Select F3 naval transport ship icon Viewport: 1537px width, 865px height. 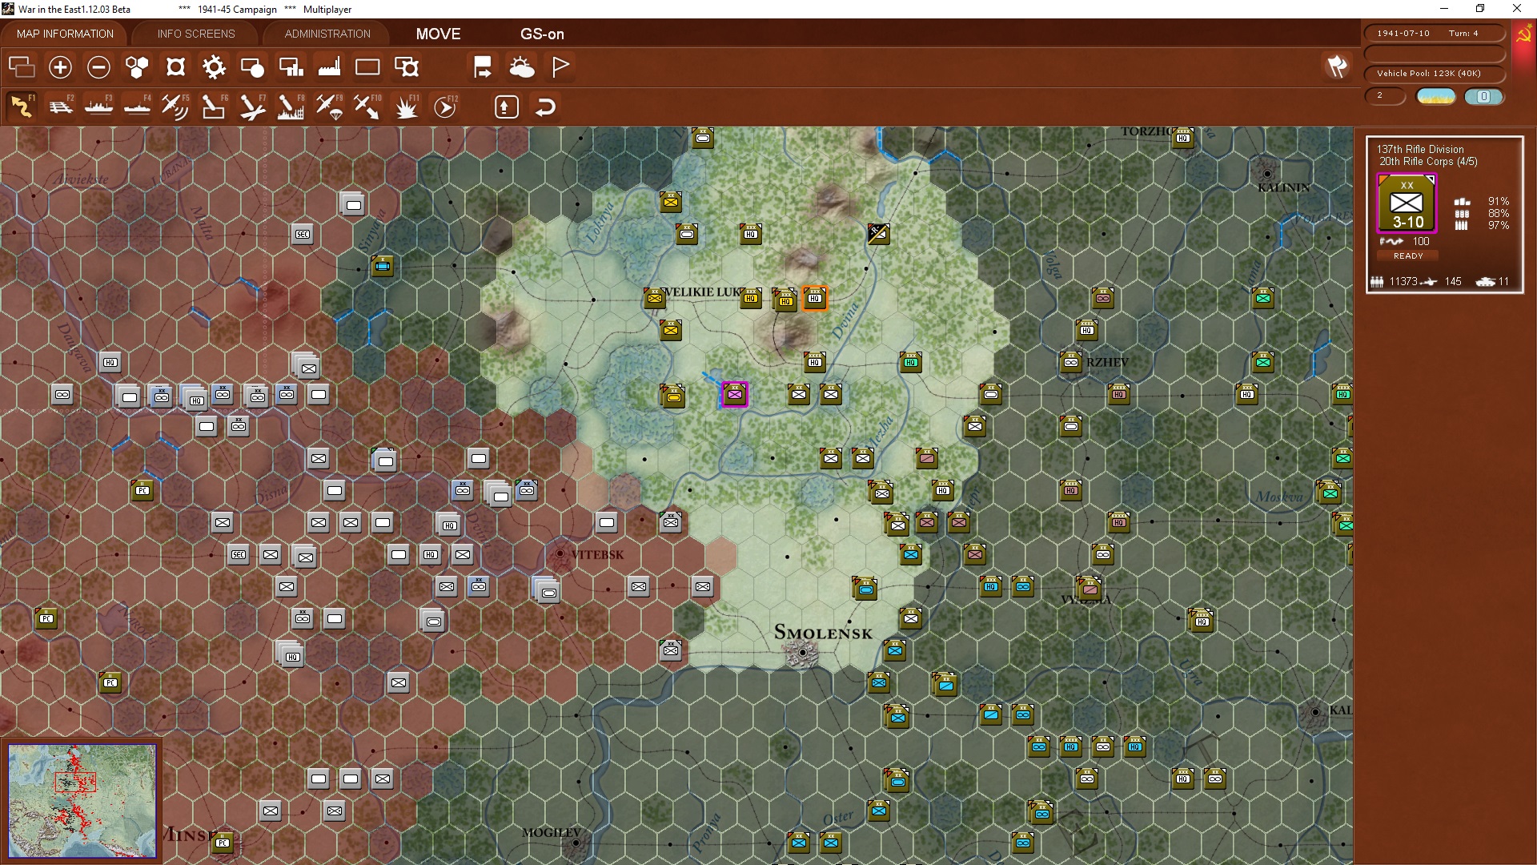tap(98, 107)
